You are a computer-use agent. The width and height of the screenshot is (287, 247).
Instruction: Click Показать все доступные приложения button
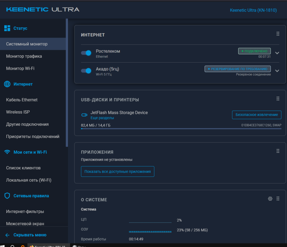click(117, 171)
